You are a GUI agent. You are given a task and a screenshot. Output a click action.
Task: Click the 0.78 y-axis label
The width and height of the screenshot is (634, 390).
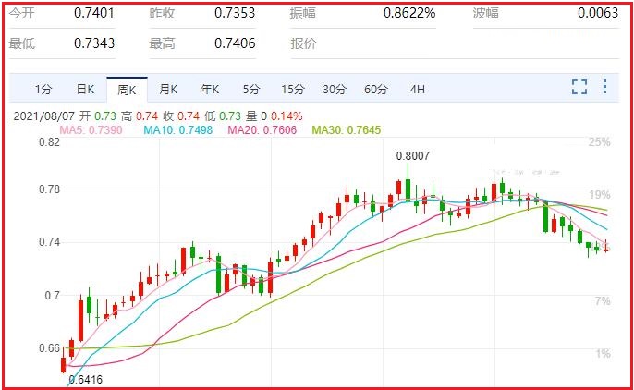tap(49, 189)
